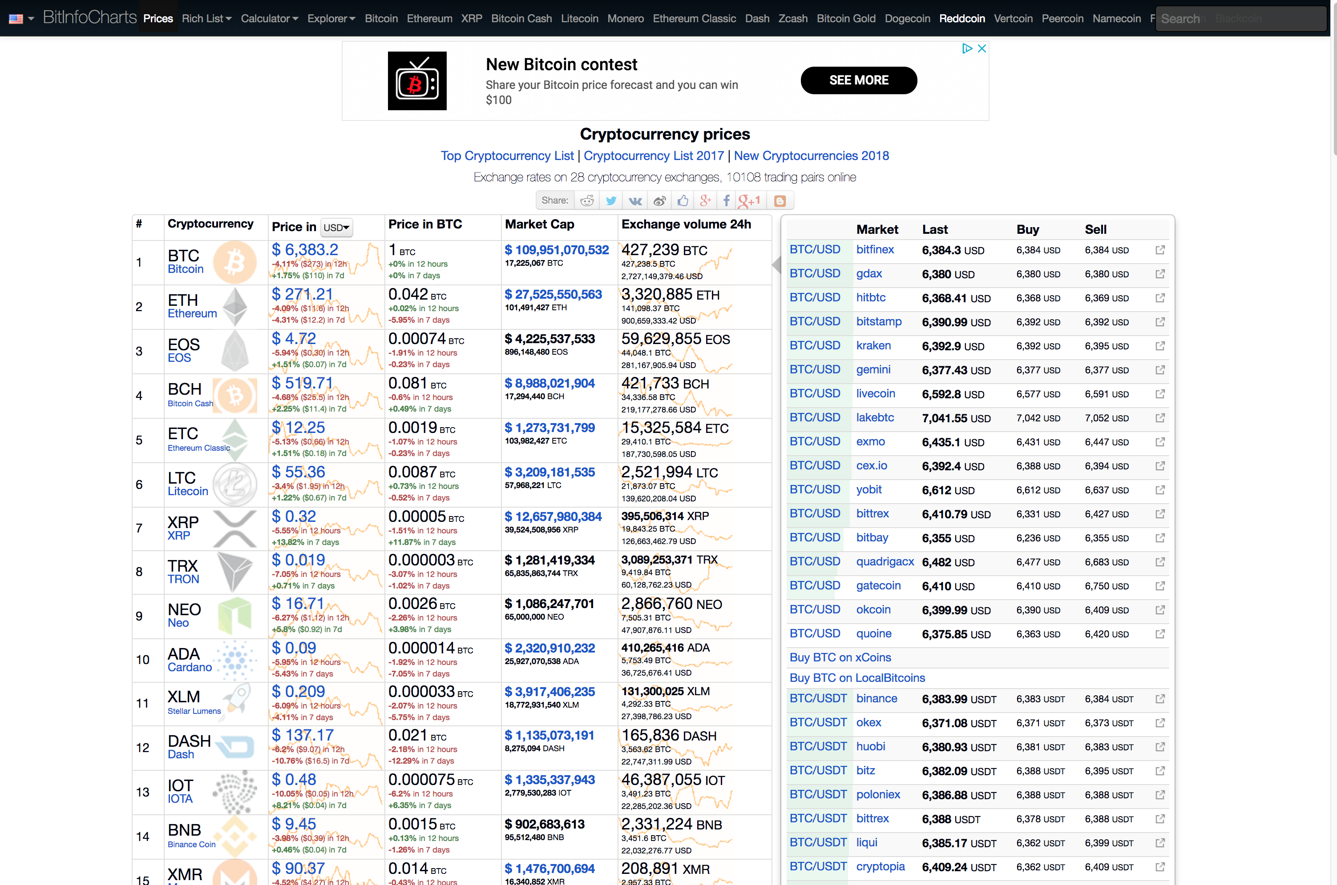The height and width of the screenshot is (885, 1337).
Task: Click the Bitcoin contest ad thumbnail
Action: point(417,81)
